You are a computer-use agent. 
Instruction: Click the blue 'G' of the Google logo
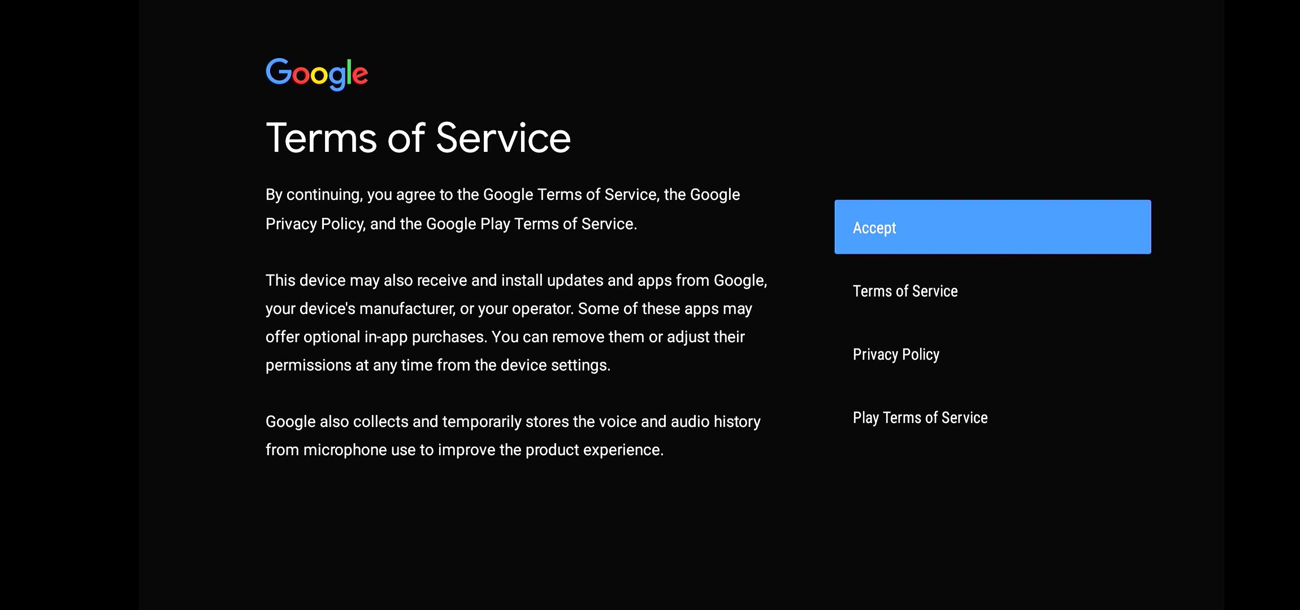coord(278,72)
